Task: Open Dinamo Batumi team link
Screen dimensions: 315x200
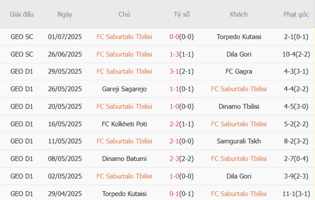Action: (124, 159)
